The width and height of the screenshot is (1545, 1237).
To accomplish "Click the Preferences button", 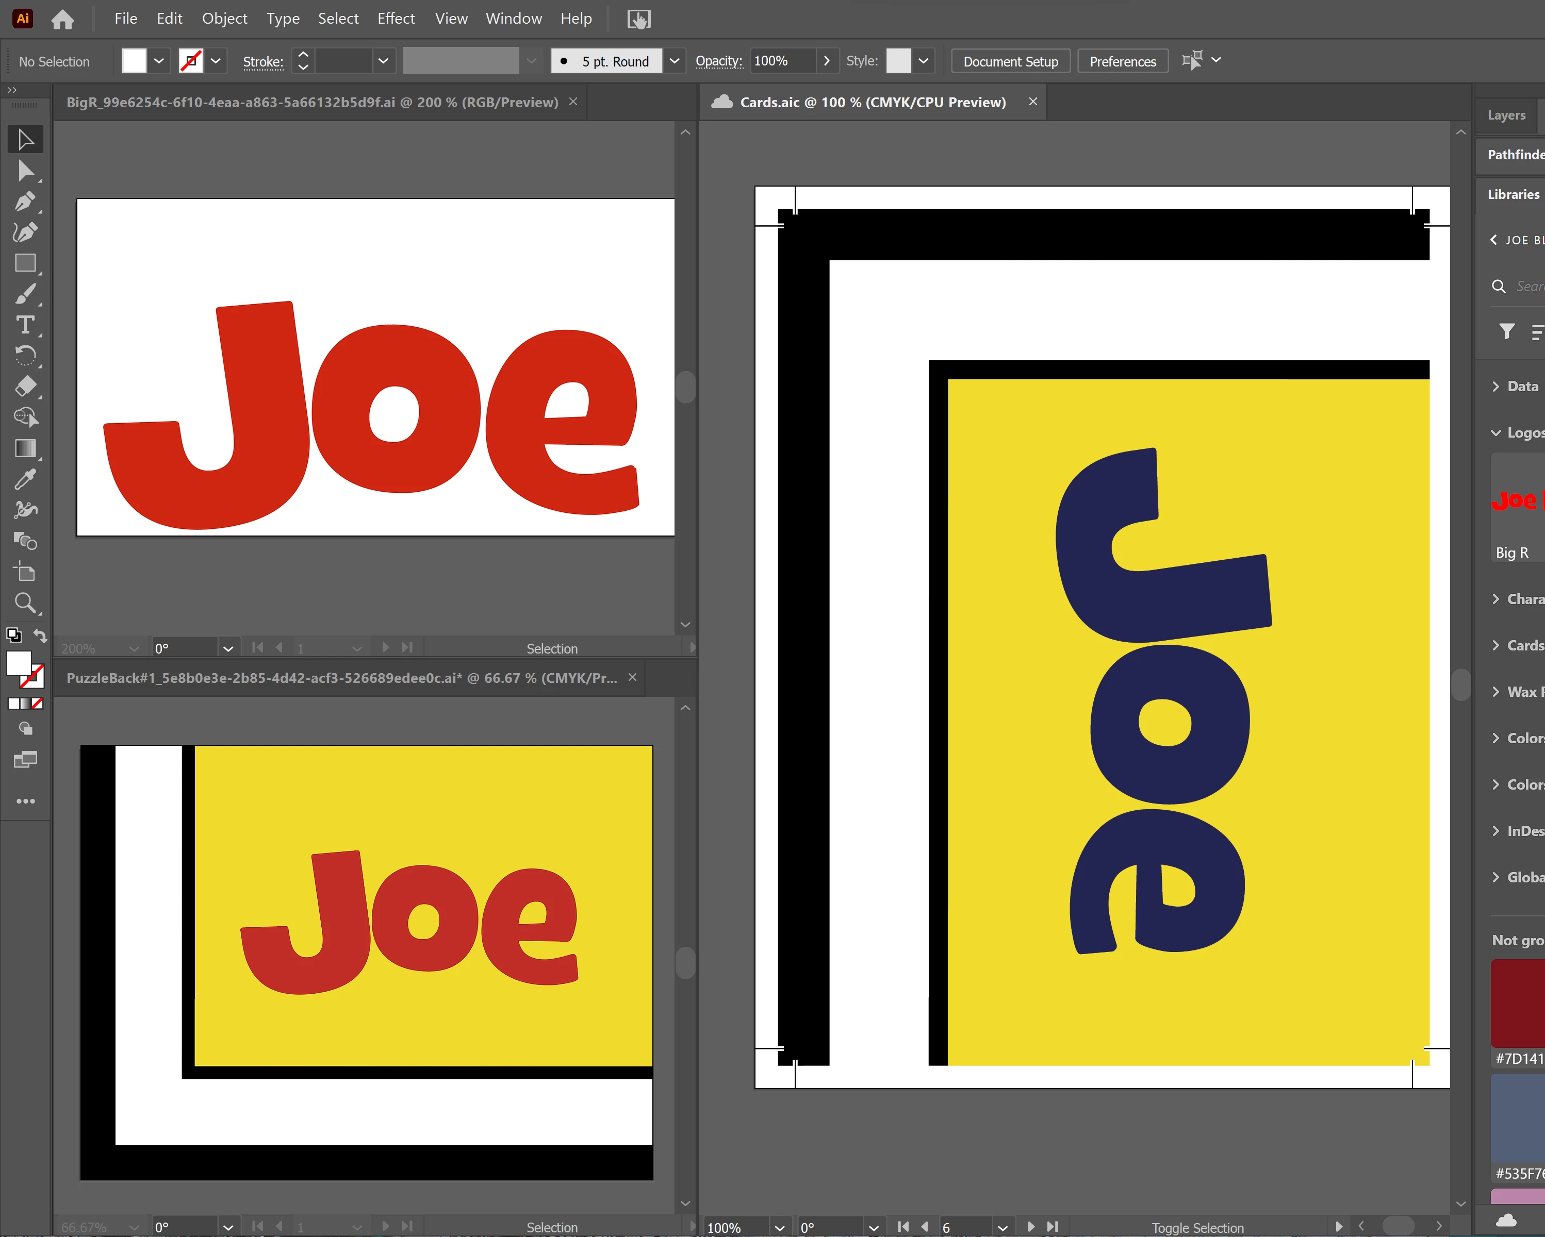I will click(1122, 62).
